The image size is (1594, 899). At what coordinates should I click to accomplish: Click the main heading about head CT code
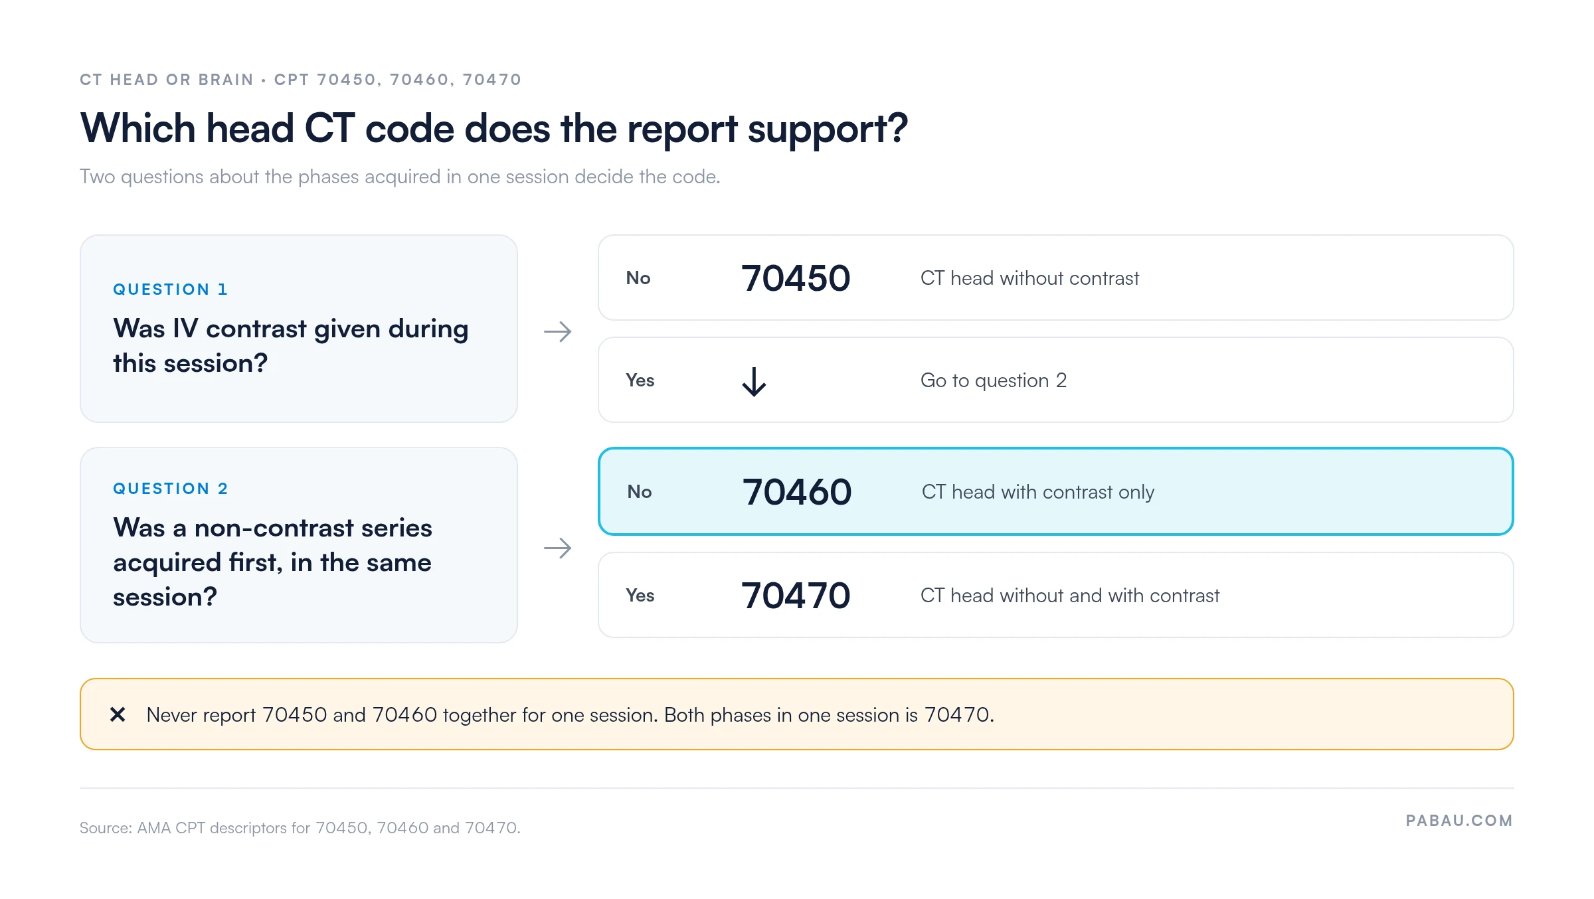(x=494, y=128)
